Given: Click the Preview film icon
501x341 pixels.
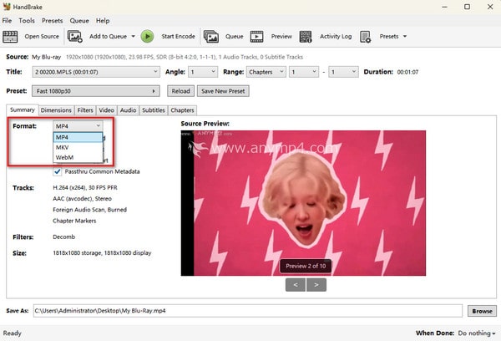Looking at the screenshot, I should tap(257, 37).
